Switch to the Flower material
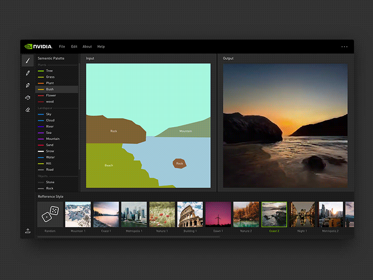 [x=50, y=95]
